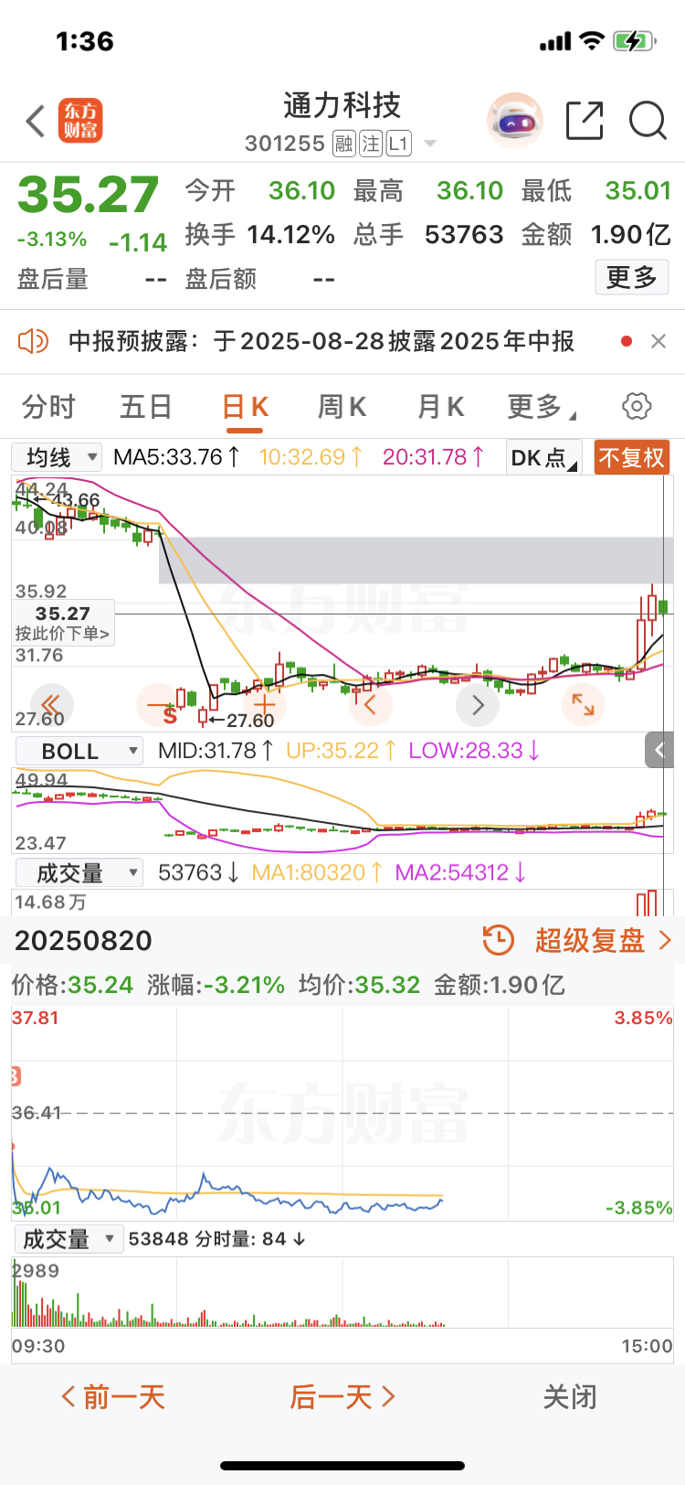The width and height of the screenshot is (685, 1485).
Task: Tap the 20:31.78 moving average value
Action: (x=434, y=456)
